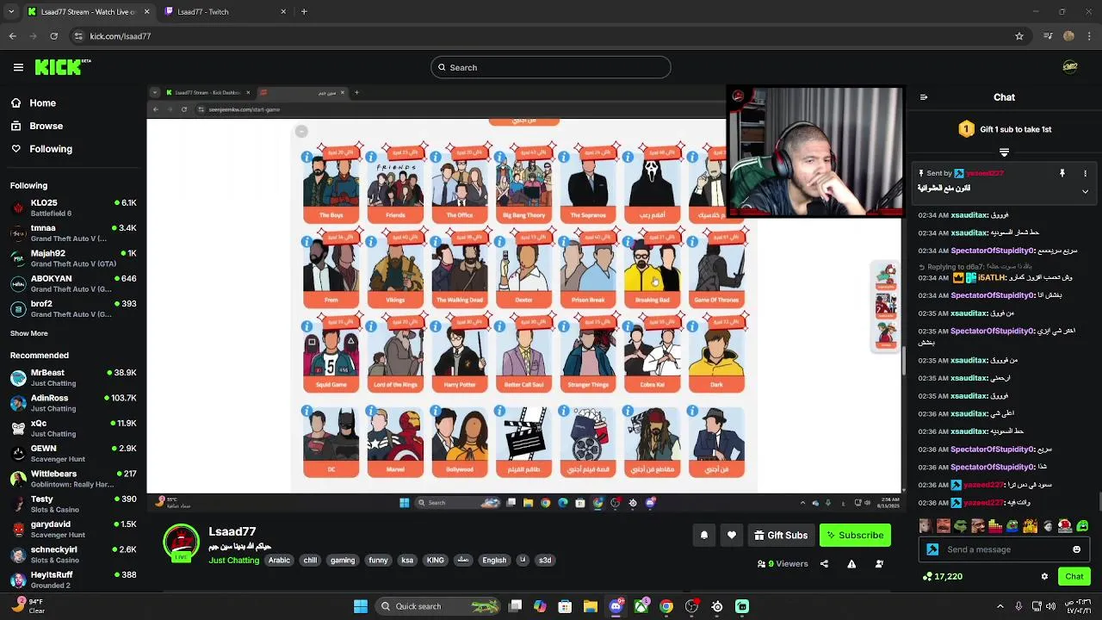This screenshot has width=1102, height=620.
Task: Open tmnaa followed channel
Action: 73,233
